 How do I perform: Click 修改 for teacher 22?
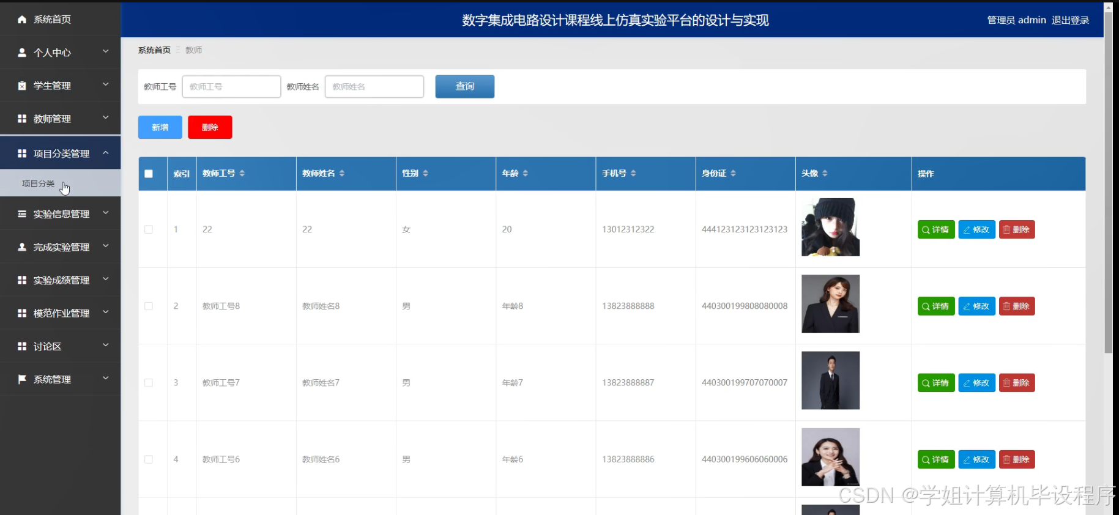[976, 229]
